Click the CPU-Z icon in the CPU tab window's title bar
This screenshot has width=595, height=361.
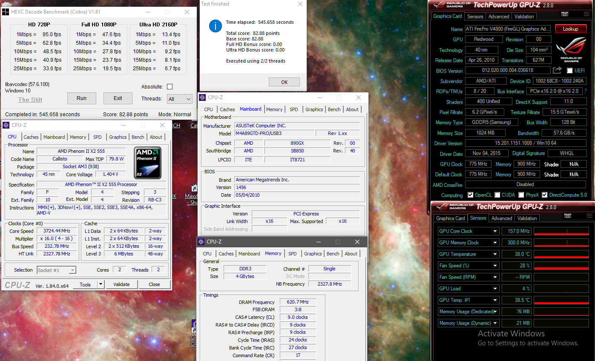coord(6,125)
